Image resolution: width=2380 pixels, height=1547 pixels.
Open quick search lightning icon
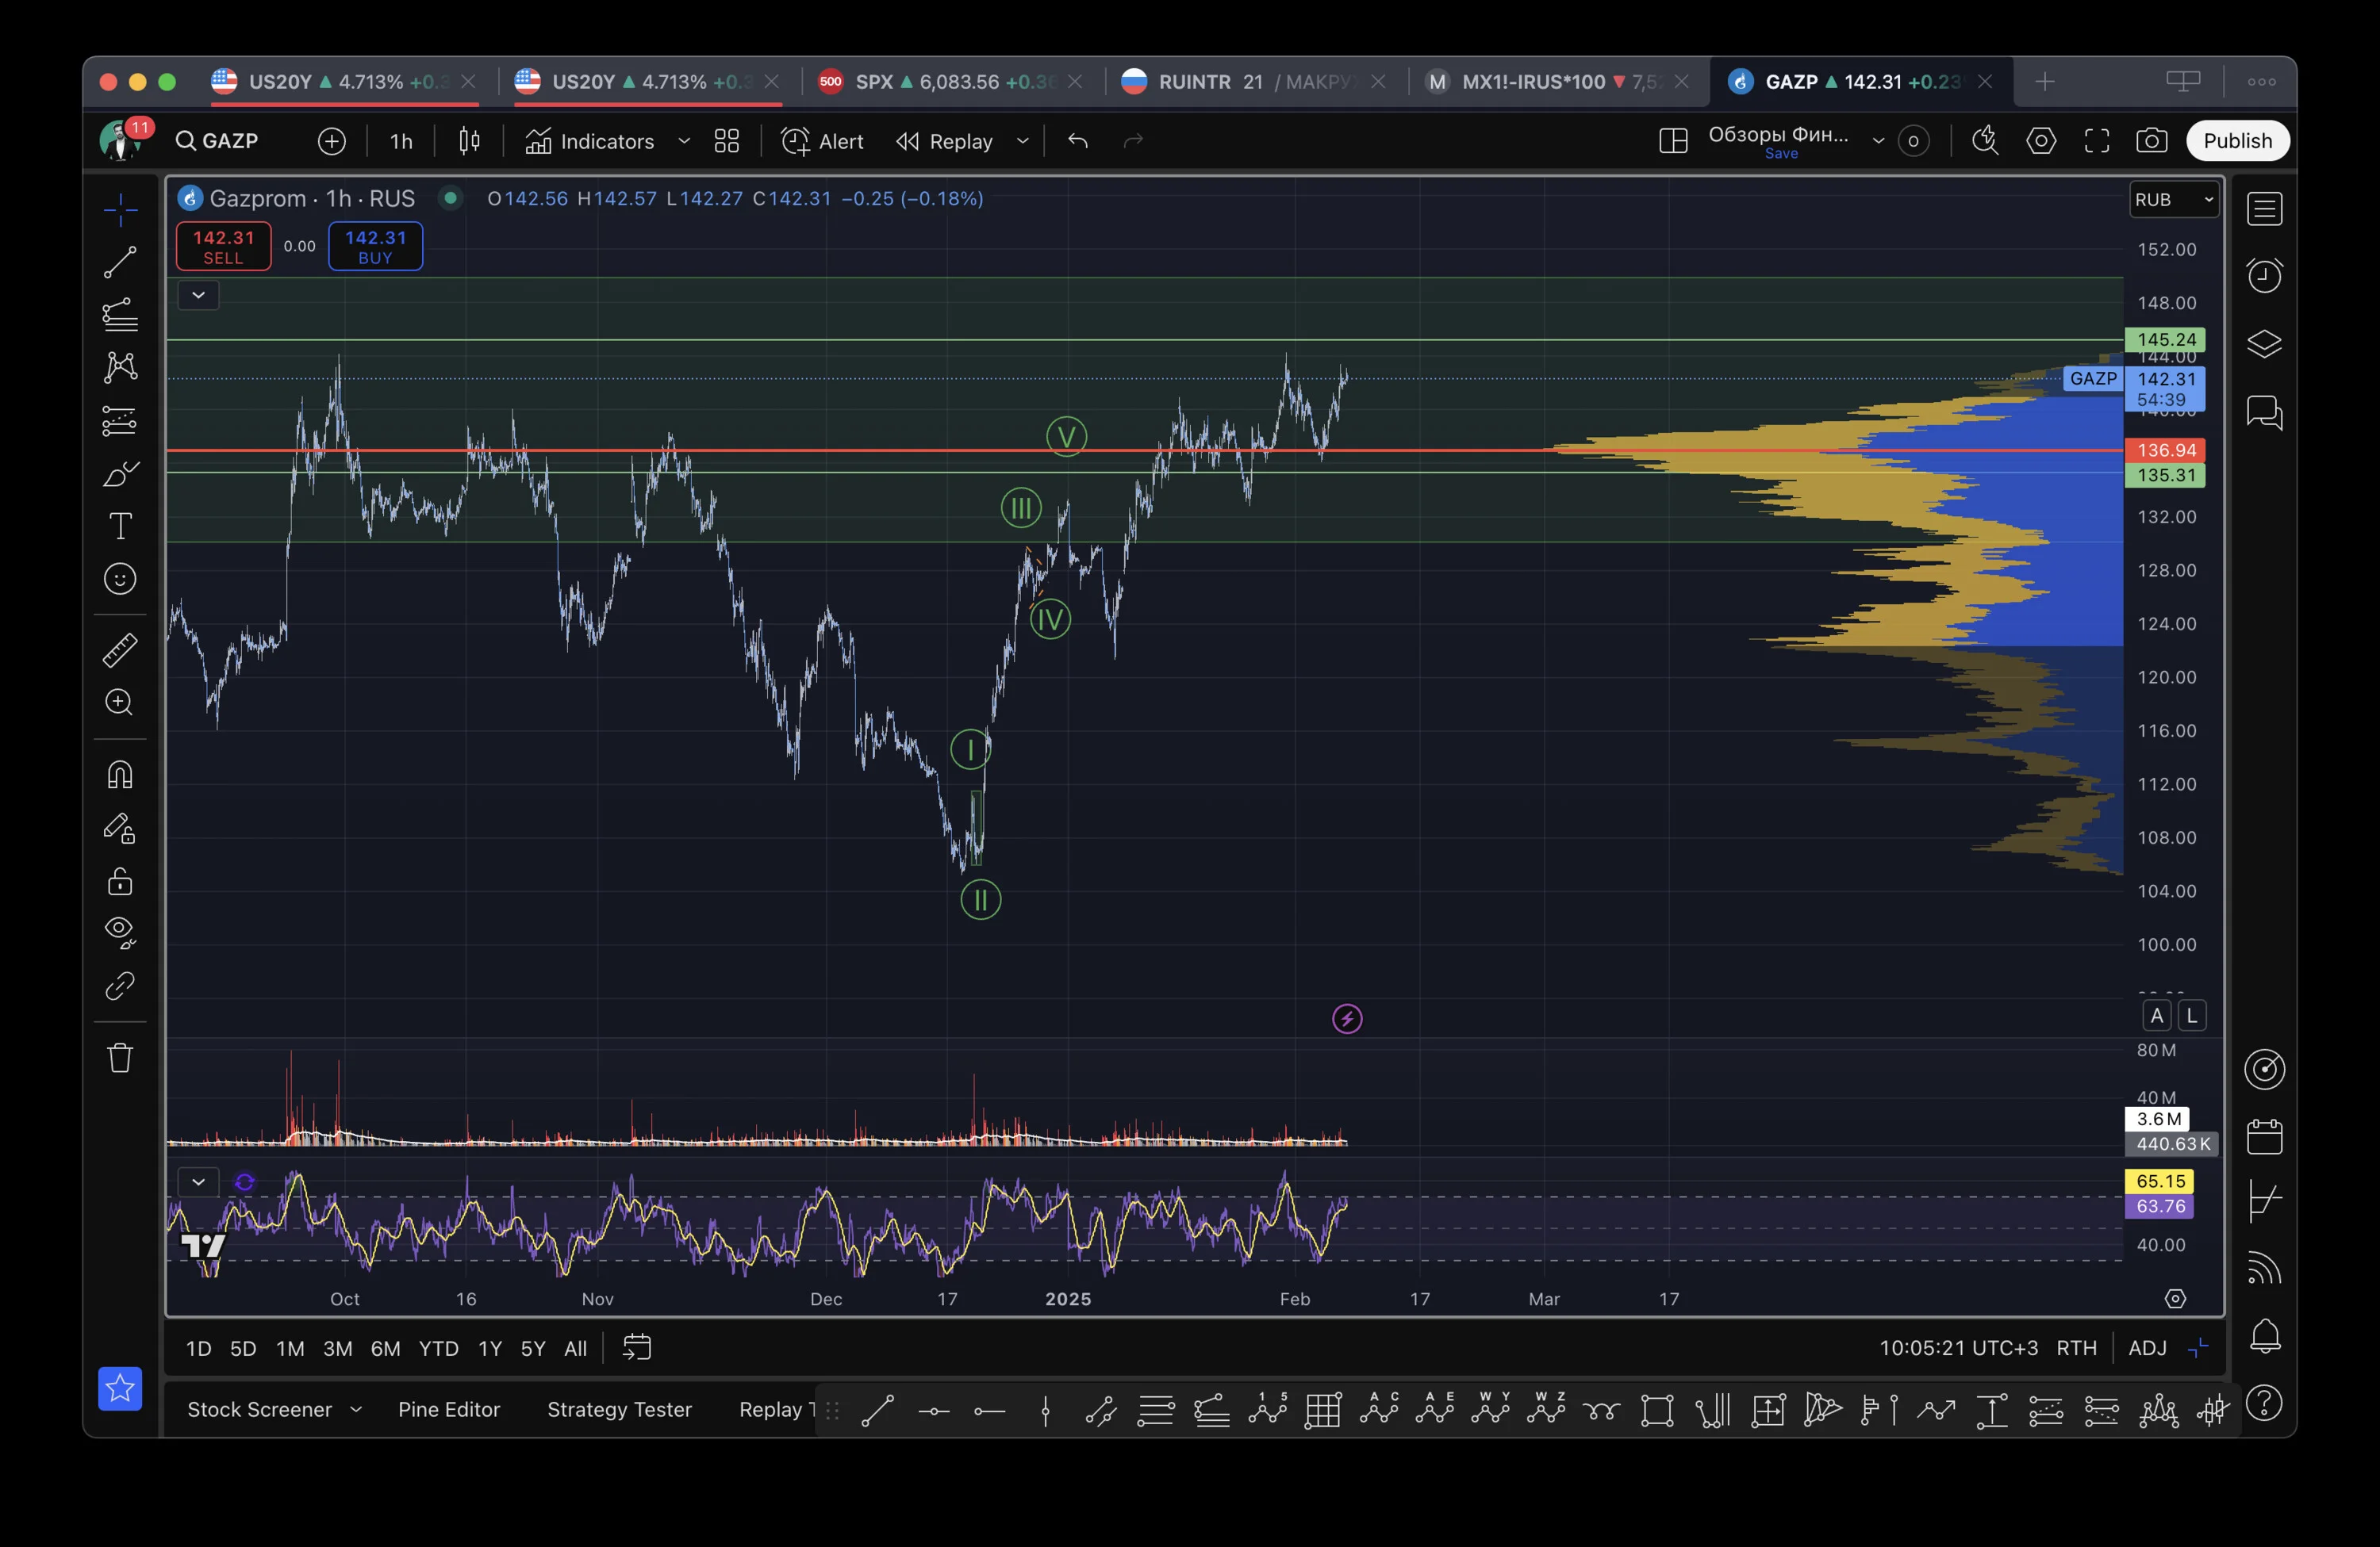click(x=1985, y=141)
